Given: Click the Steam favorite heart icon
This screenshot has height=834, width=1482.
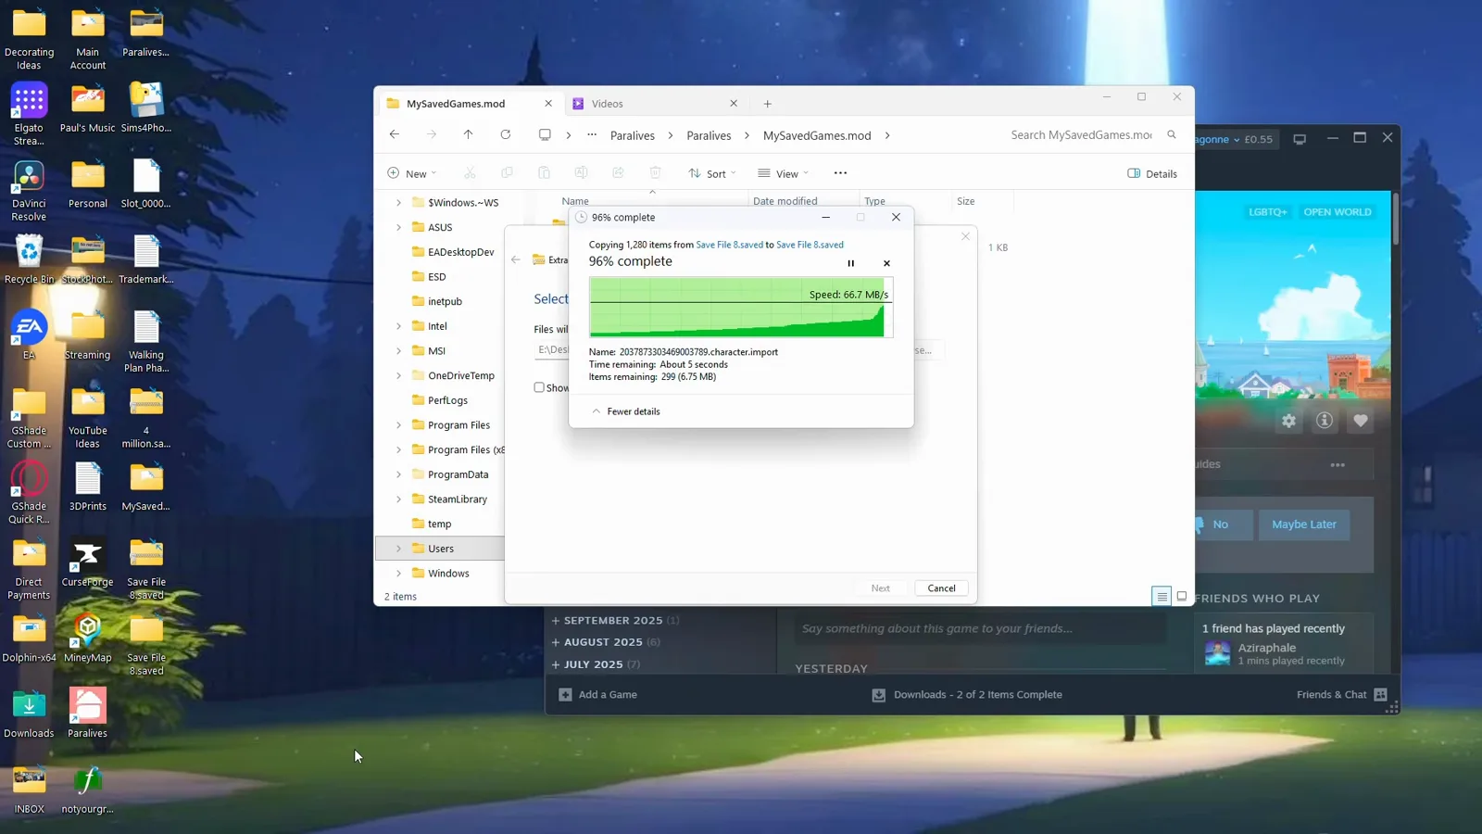Looking at the screenshot, I should tap(1361, 421).
